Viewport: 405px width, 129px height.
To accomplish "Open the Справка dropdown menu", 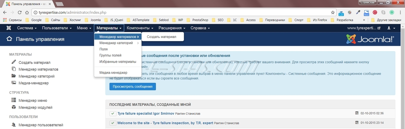I will click(200, 28).
